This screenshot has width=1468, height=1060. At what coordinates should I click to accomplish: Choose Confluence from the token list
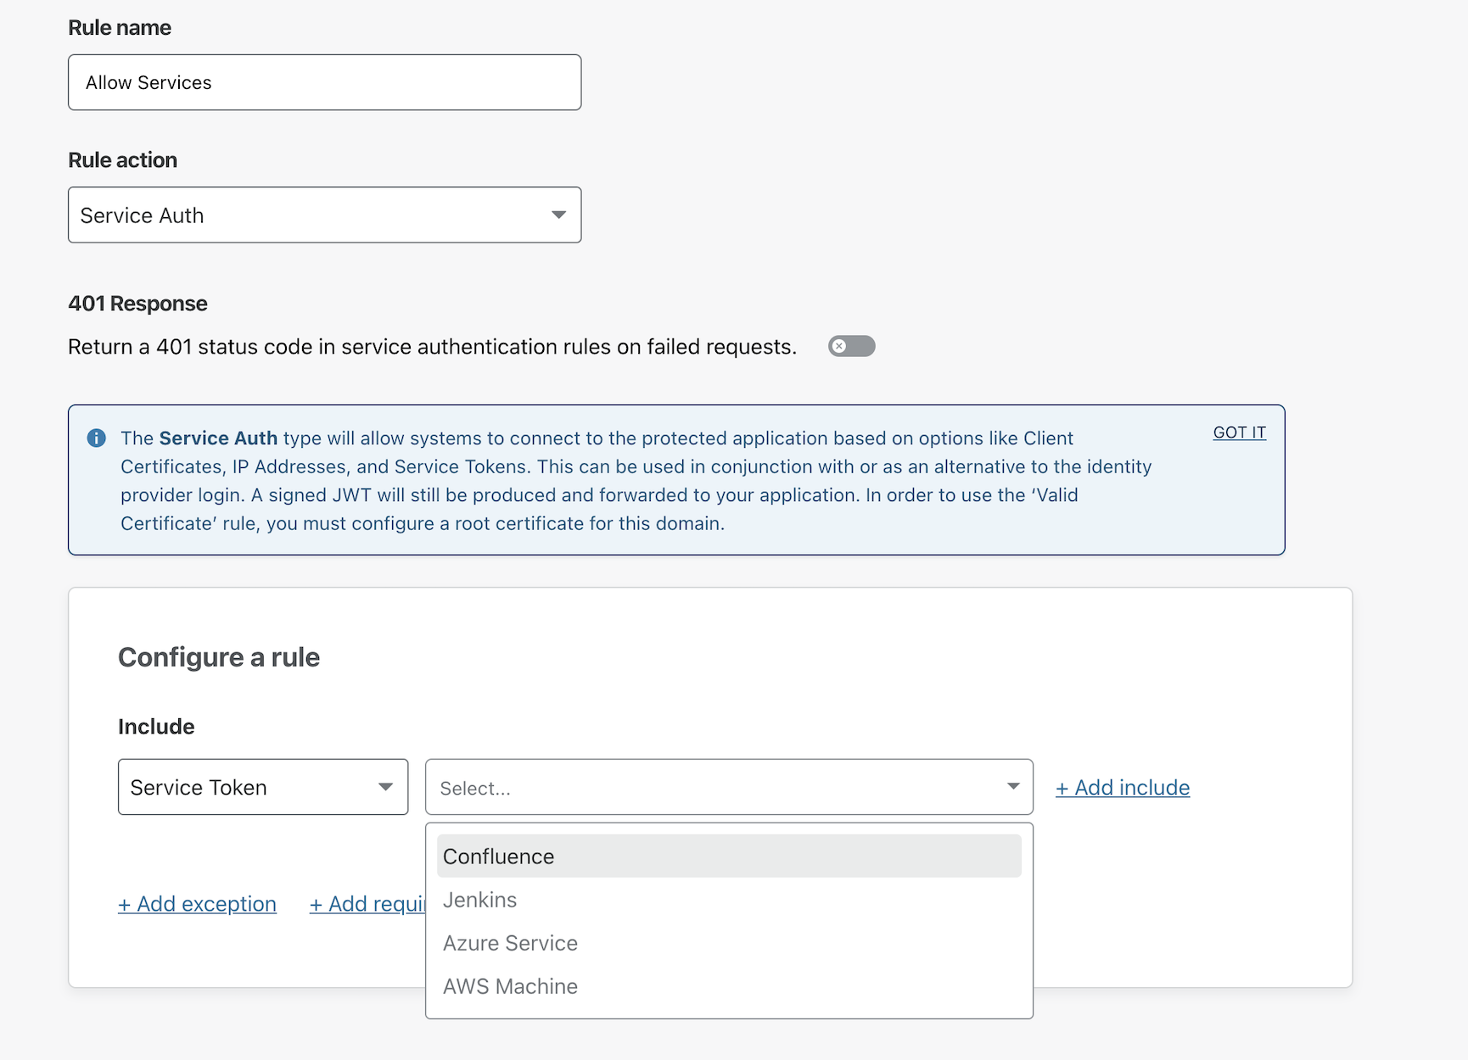click(x=728, y=856)
